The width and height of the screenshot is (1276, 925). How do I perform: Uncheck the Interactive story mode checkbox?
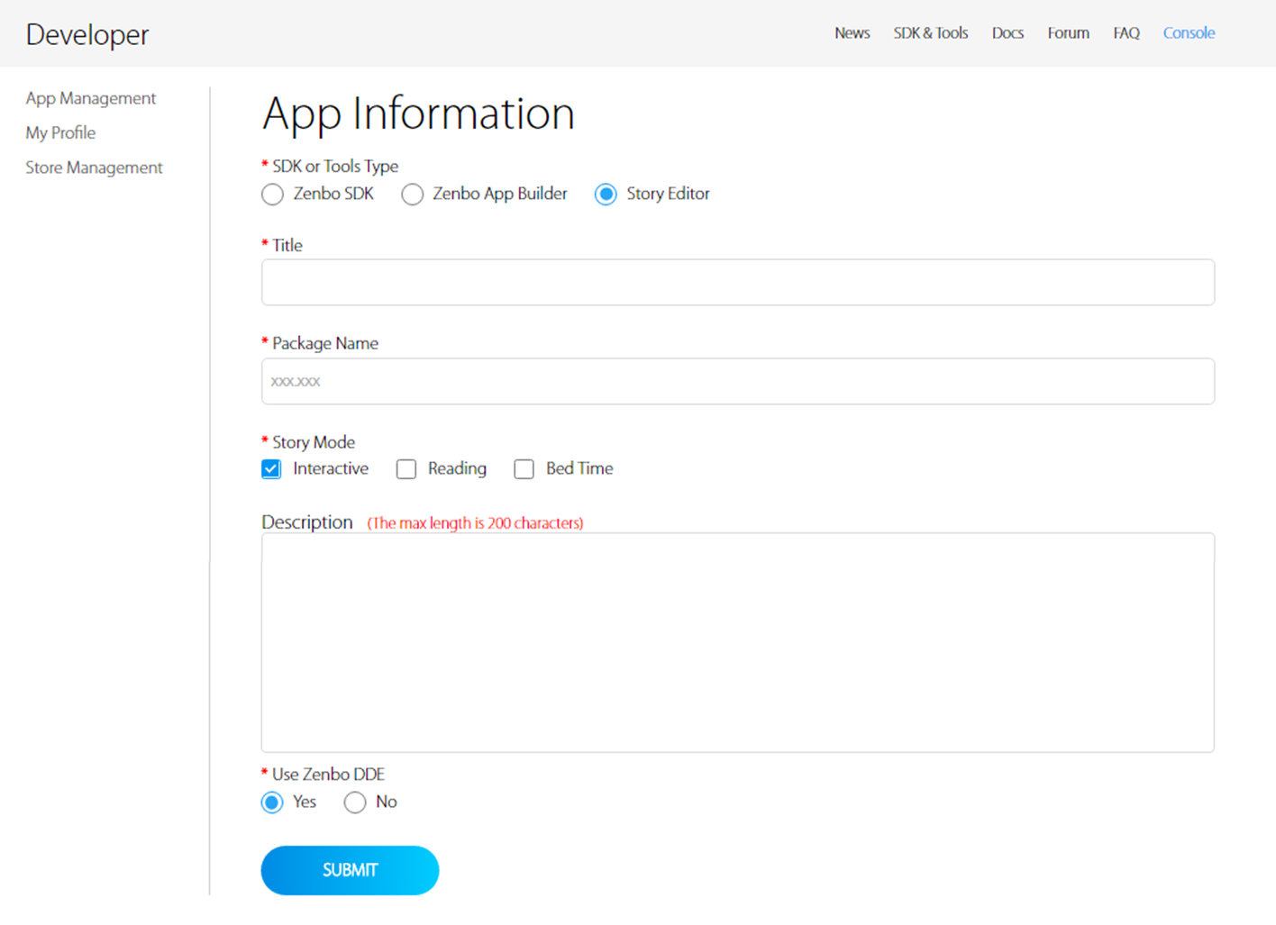click(271, 469)
